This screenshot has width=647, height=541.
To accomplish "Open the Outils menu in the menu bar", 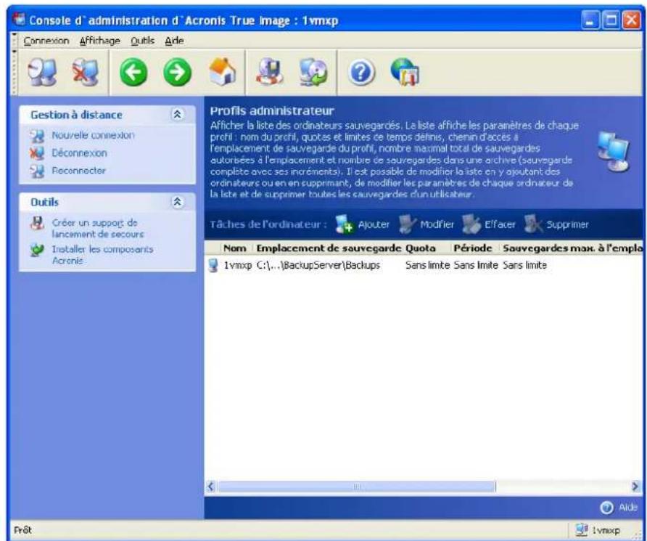I will click(142, 41).
